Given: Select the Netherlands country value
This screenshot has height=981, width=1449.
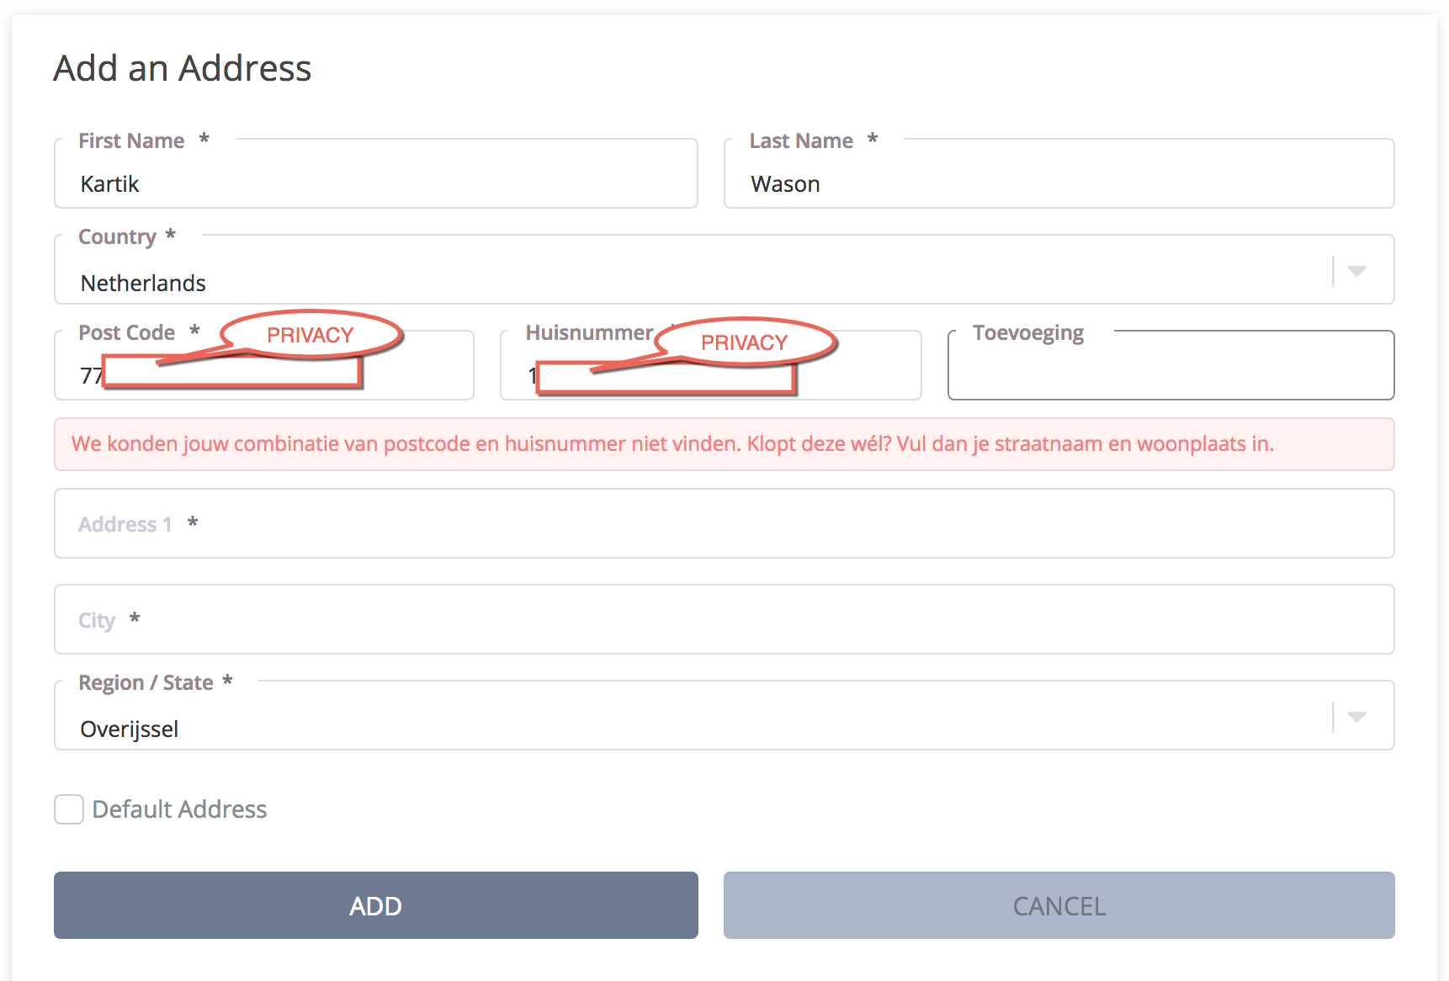Looking at the screenshot, I should 143,284.
